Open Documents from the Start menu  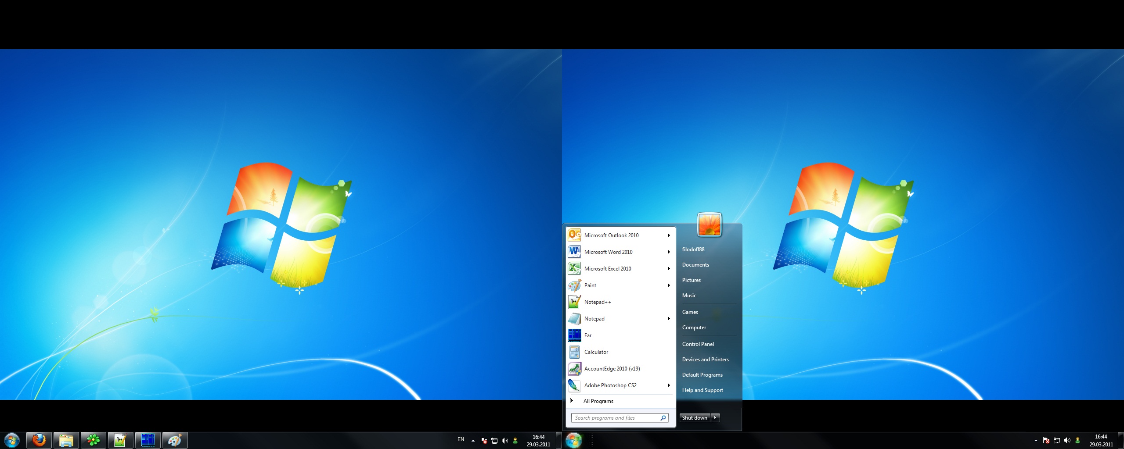coord(695,265)
